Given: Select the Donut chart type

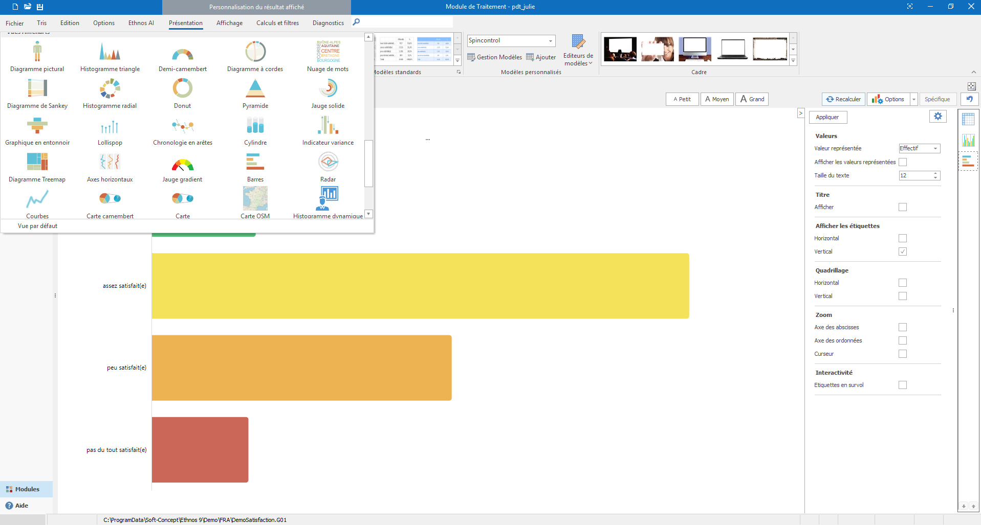Looking at the screenshot, I should [182, 92].
